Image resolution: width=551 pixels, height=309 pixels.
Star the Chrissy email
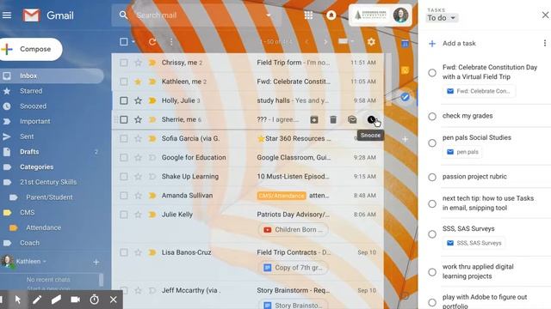pos(138,63)
